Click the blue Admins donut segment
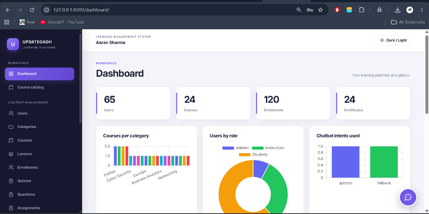Image resolution: width=429 pixels, height=214 pixels. point(260,168)
